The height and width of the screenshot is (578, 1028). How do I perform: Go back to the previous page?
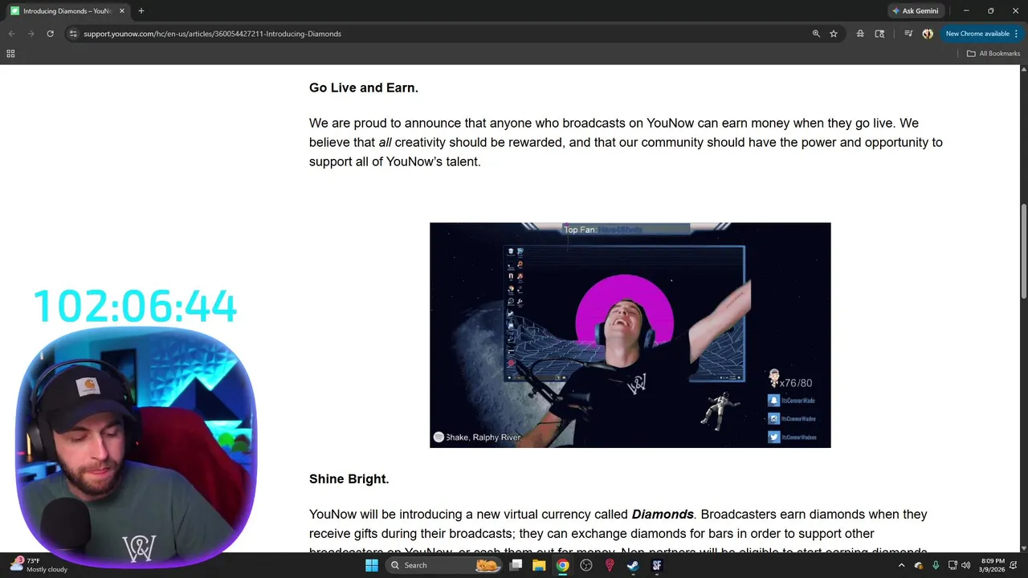(x=11, y=34)
